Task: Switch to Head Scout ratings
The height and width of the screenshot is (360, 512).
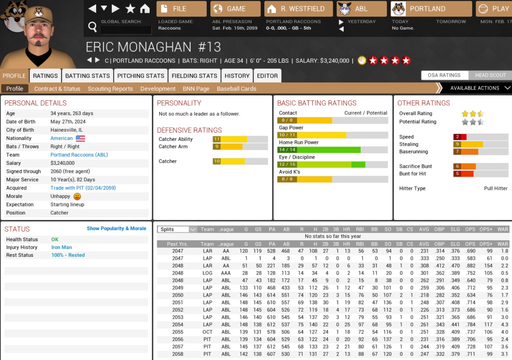Action: click(490, 75)
